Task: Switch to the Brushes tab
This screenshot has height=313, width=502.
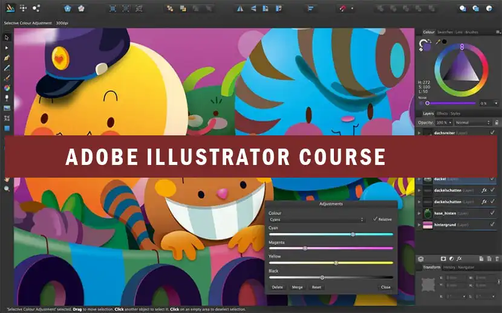Action: pos(472,32)
